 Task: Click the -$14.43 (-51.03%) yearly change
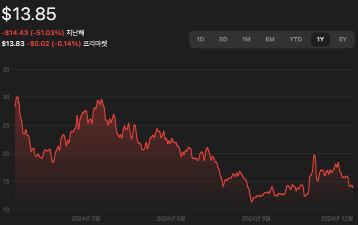33,32
